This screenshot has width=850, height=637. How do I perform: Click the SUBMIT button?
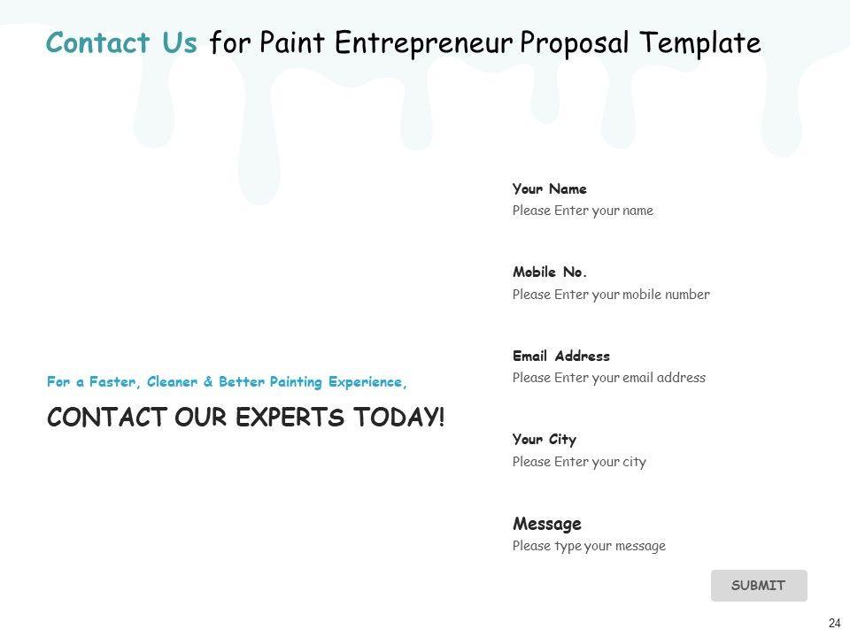tap(759, 585)
